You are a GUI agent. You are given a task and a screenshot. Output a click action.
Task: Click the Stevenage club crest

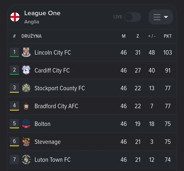click(x=26, y=142)
